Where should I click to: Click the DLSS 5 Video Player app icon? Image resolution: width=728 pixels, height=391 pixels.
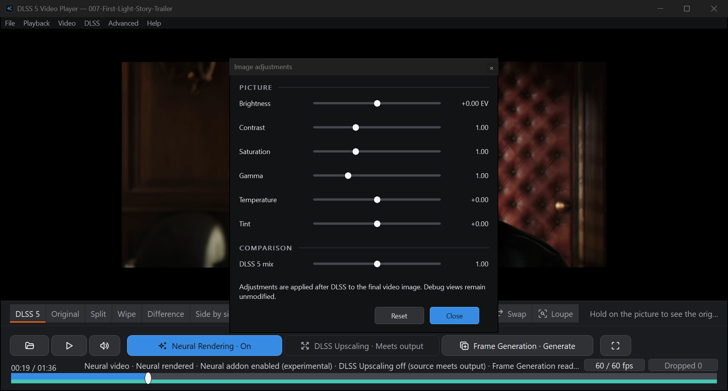9,8
